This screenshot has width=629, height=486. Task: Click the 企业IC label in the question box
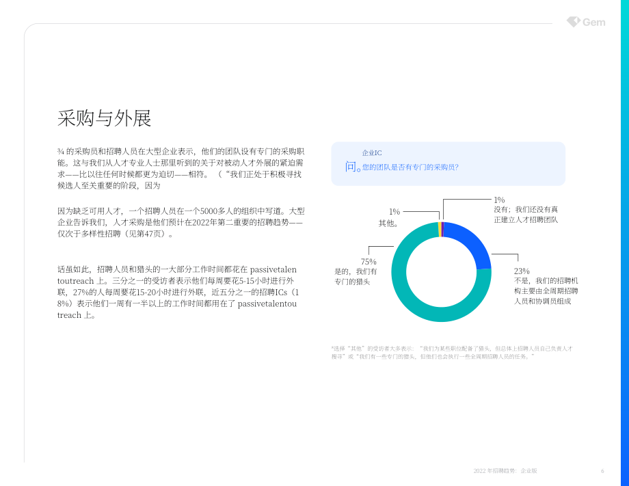tap(372, 153)
